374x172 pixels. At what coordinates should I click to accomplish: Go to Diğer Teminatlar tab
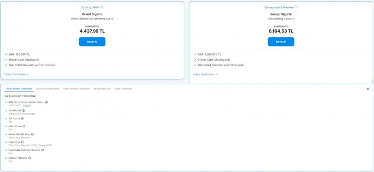coord(124,89)
